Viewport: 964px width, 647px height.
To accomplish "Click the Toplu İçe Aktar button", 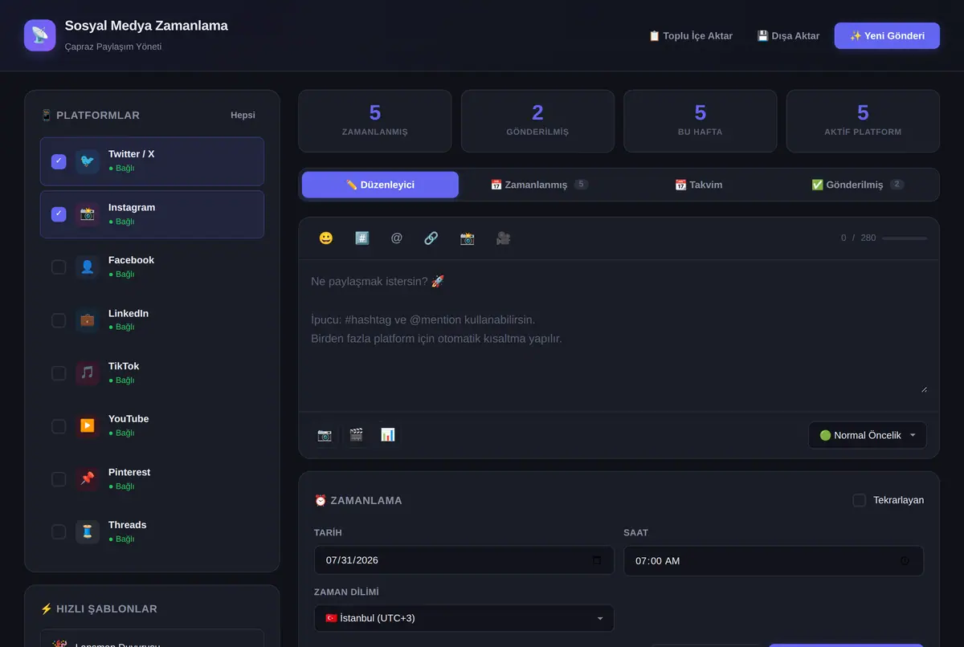I will tap(691, 35).
